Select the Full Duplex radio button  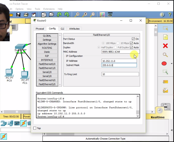[115, 47]
